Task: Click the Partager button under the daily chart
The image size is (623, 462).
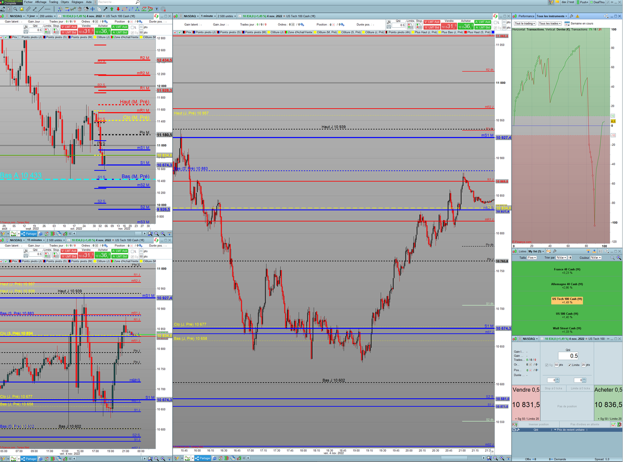Action: coord(29,234)
